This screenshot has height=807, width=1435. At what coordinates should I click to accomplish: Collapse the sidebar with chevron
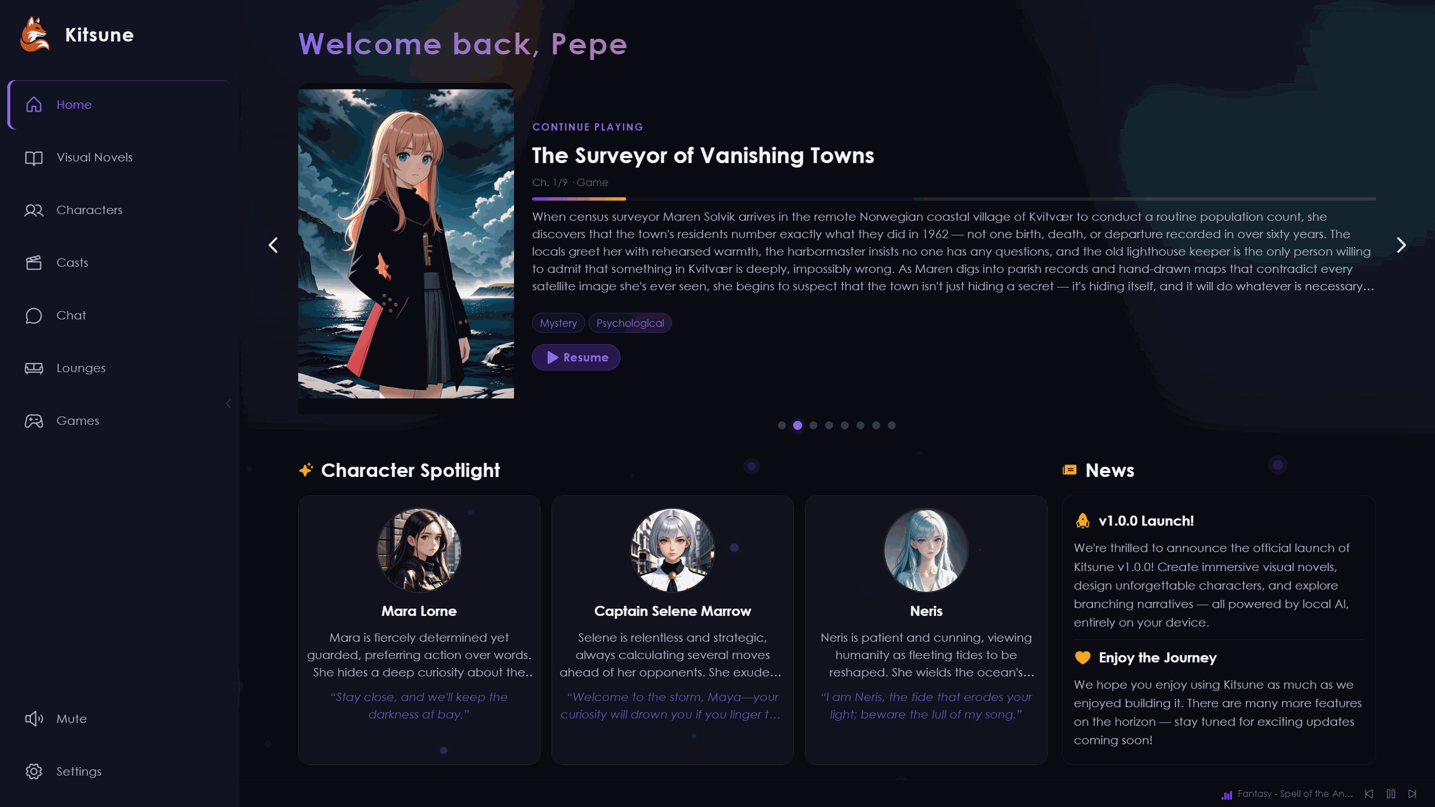point(228,403)
